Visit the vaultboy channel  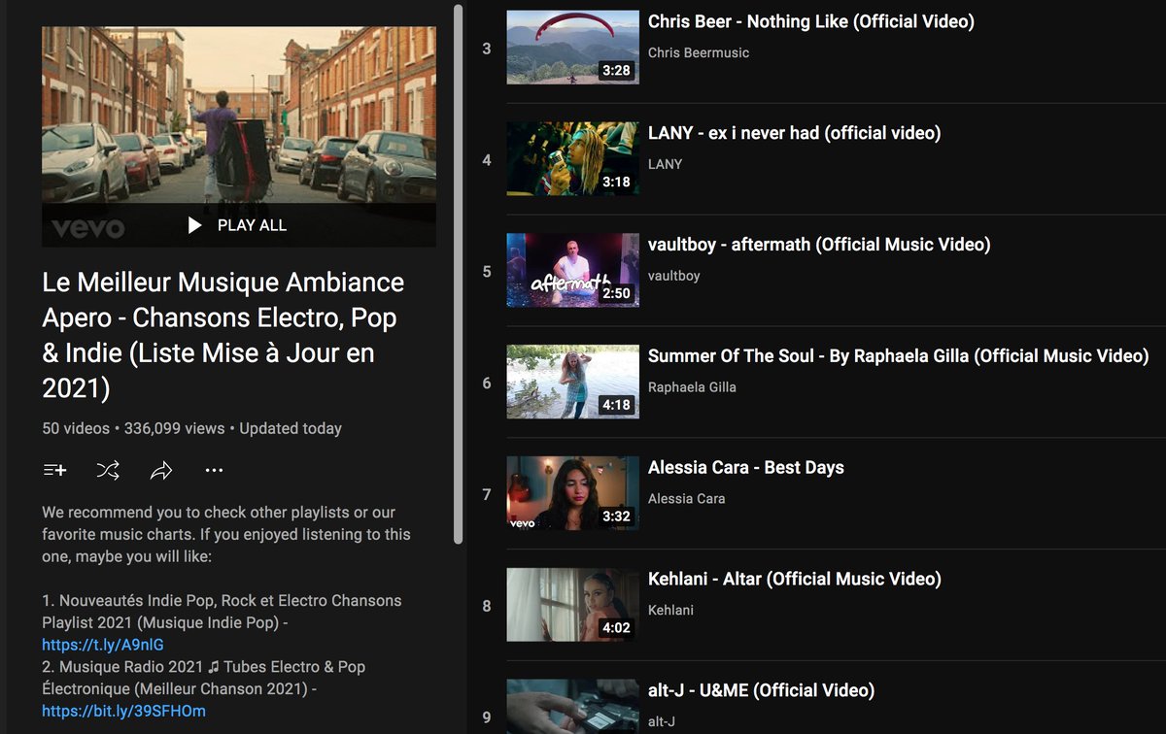click(674, 276)
